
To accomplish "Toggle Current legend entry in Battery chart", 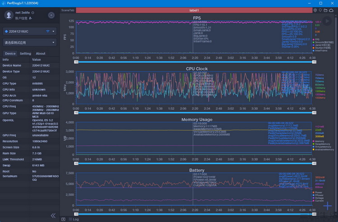I will tap(318, 201).
